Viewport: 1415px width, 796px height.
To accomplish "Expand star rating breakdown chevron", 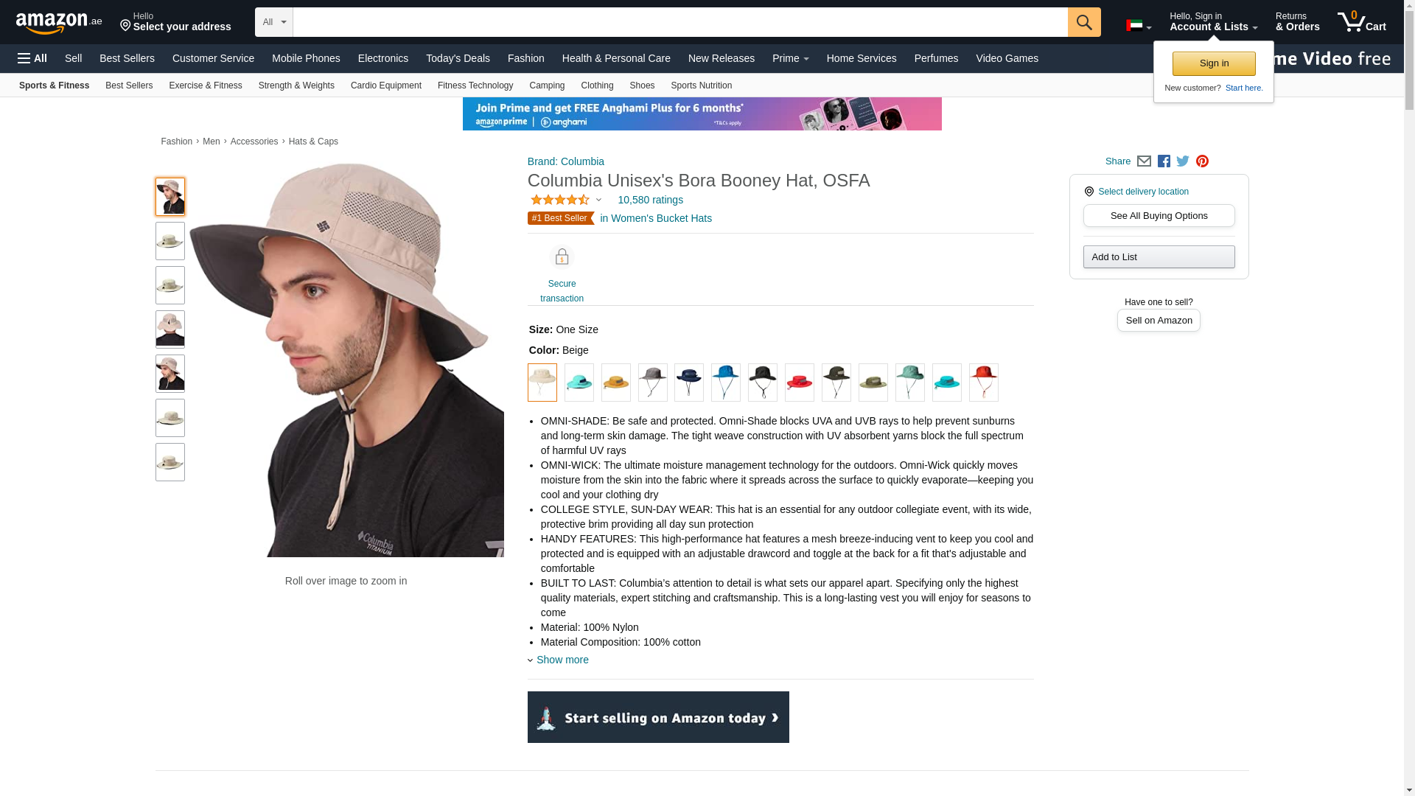I will tap(598, 200).
